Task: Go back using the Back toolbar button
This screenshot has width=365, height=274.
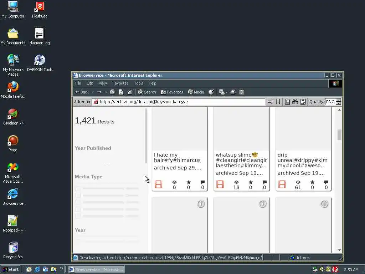Action: [x=82, y=92]
